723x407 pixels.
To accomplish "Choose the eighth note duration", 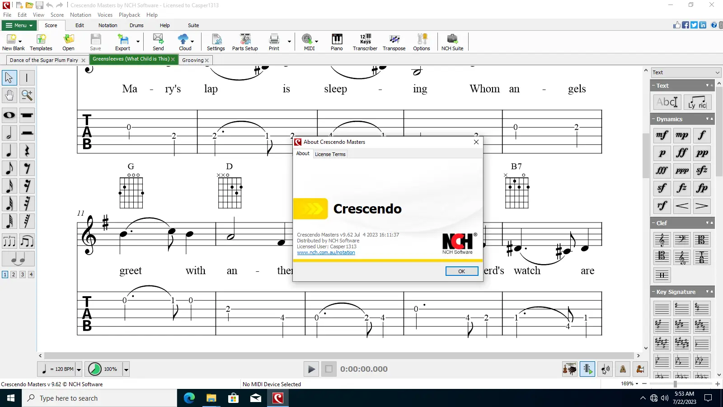I will (9, 168).
